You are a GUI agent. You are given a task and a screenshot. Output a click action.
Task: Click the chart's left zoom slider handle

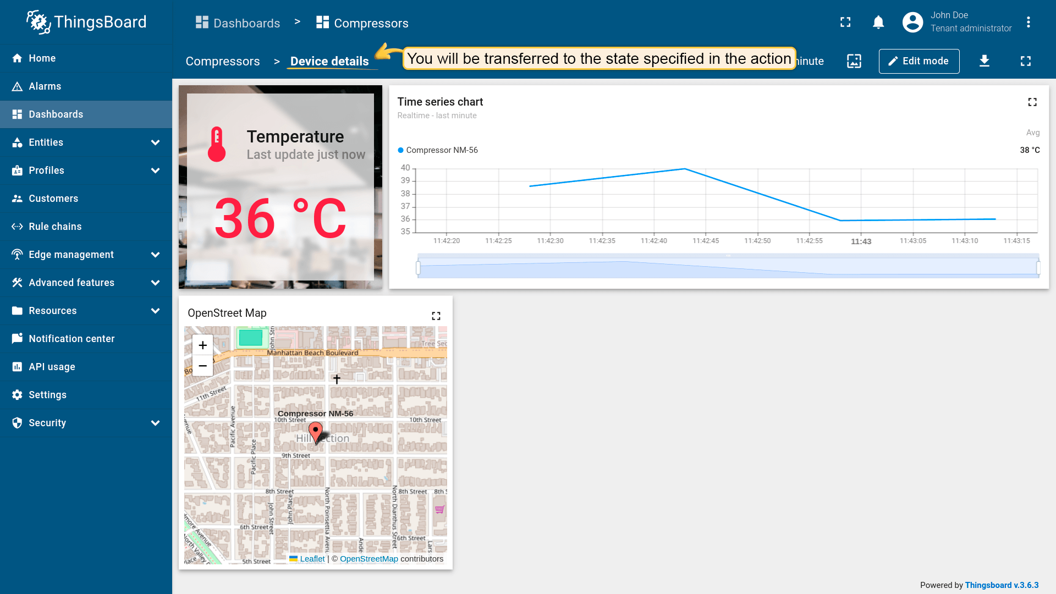tap(418, 268)
